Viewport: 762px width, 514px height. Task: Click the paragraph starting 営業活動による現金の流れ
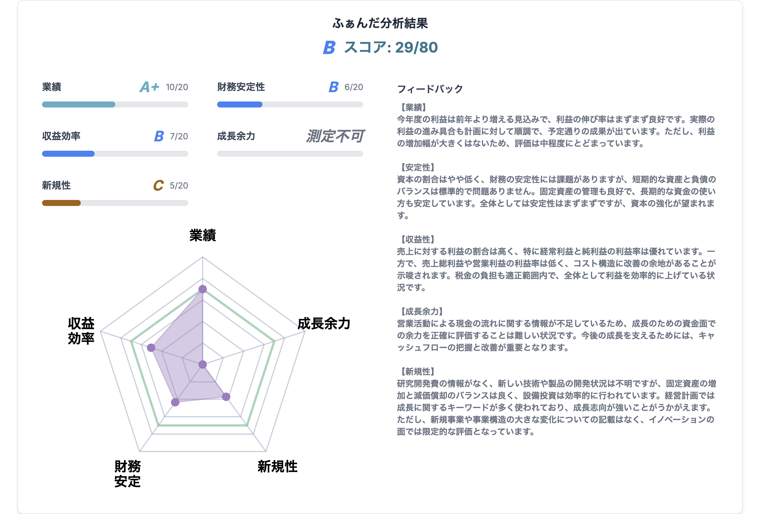pos(556,336)
